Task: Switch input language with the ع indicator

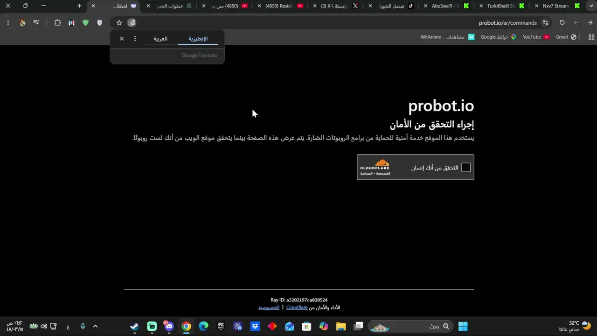Action: coord(68,327)
